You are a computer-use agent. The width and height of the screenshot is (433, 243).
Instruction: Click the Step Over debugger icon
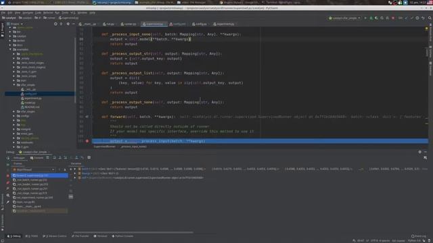[x=54, y=157]
